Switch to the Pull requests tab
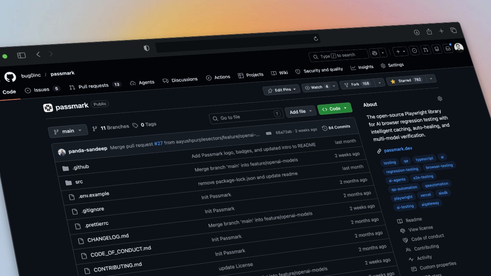Image resolution: width=491 pixels, height=276 pixels. coord(95,86)
